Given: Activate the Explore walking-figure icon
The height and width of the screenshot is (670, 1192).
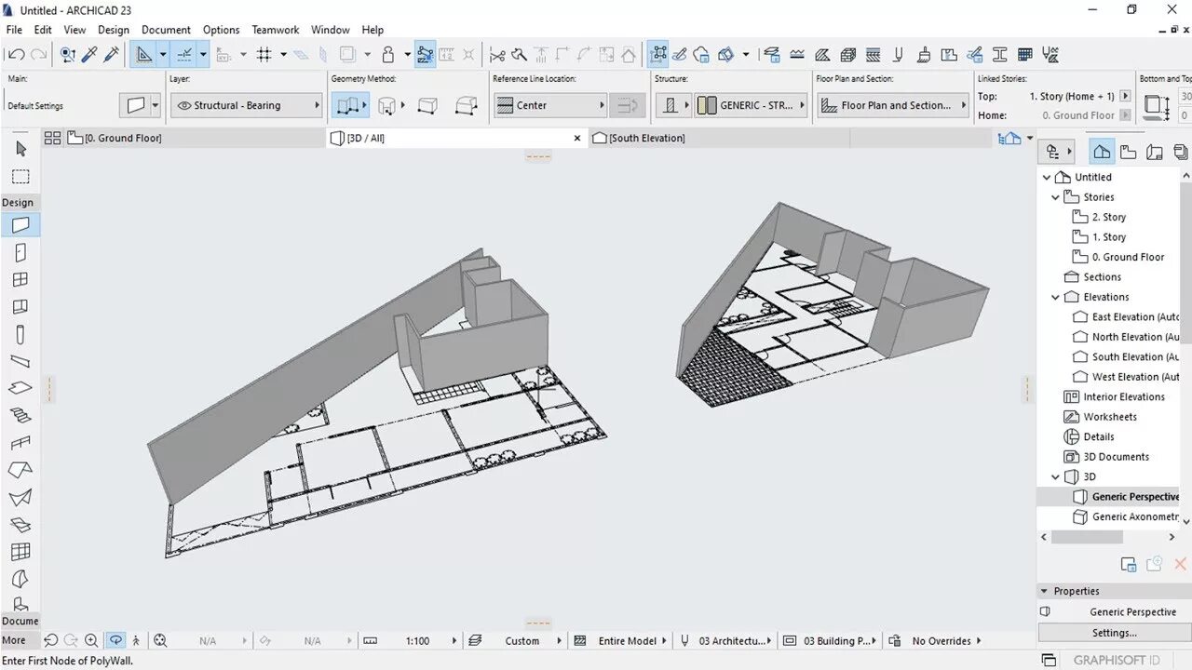Looking at the screenshot, I should click(136, 640).
